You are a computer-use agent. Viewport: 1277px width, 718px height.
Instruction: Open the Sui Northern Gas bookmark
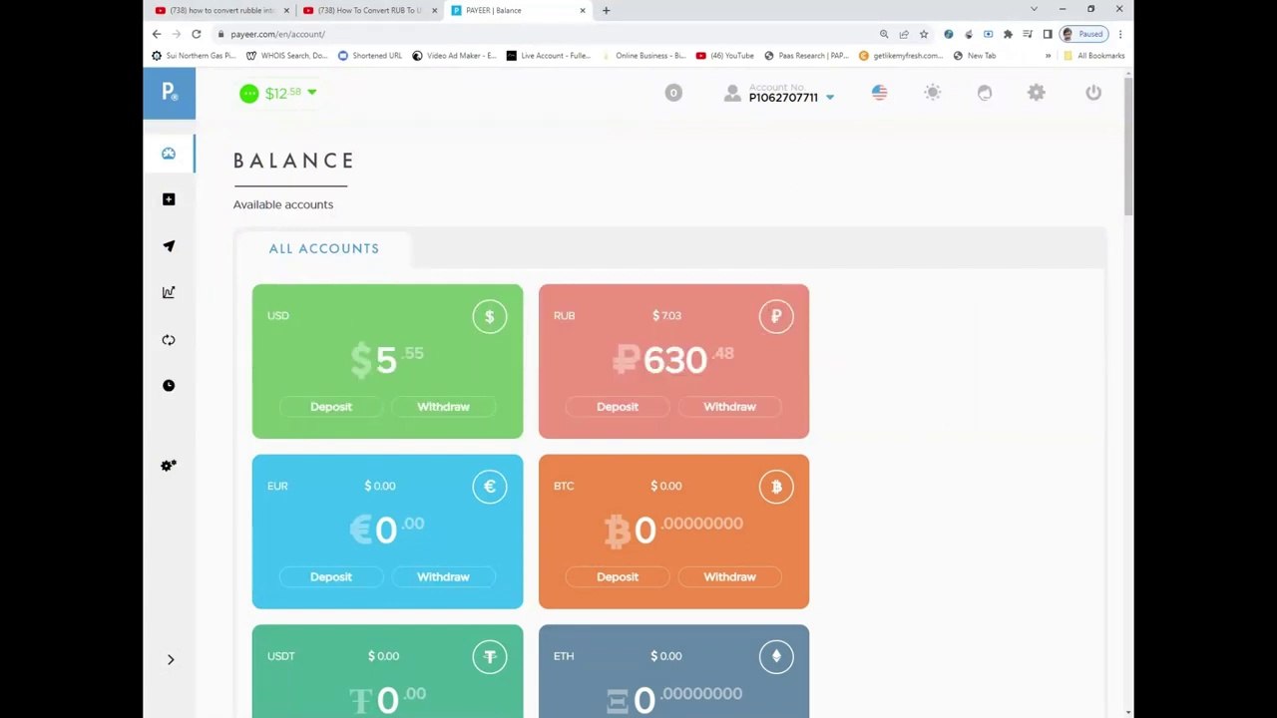194,56
